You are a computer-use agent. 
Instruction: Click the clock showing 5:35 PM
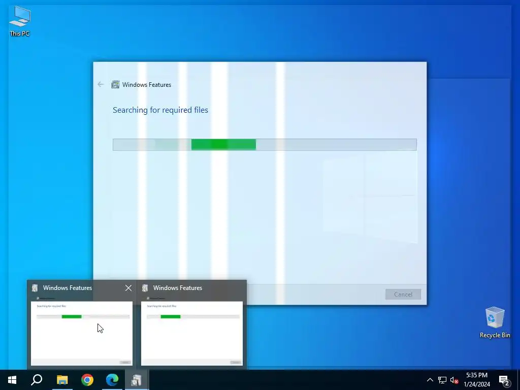[x=476, y=375]
